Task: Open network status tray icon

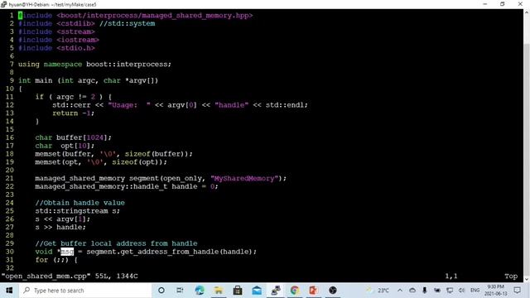Action: (x=450, y=291)
